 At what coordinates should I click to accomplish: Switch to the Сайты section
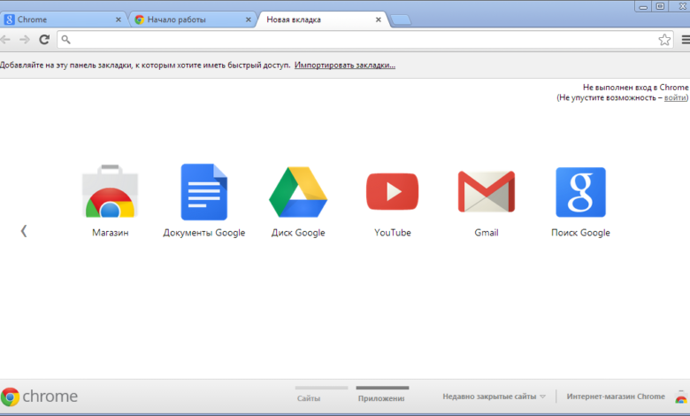[309, 397]
